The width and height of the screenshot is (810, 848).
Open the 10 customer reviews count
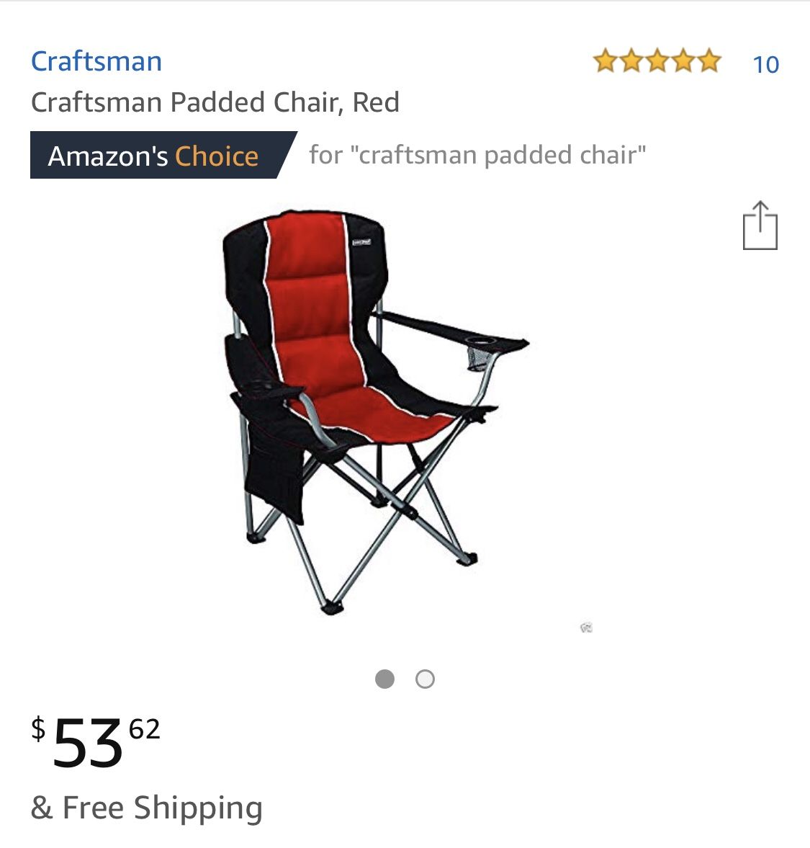[x=766, y=65]
